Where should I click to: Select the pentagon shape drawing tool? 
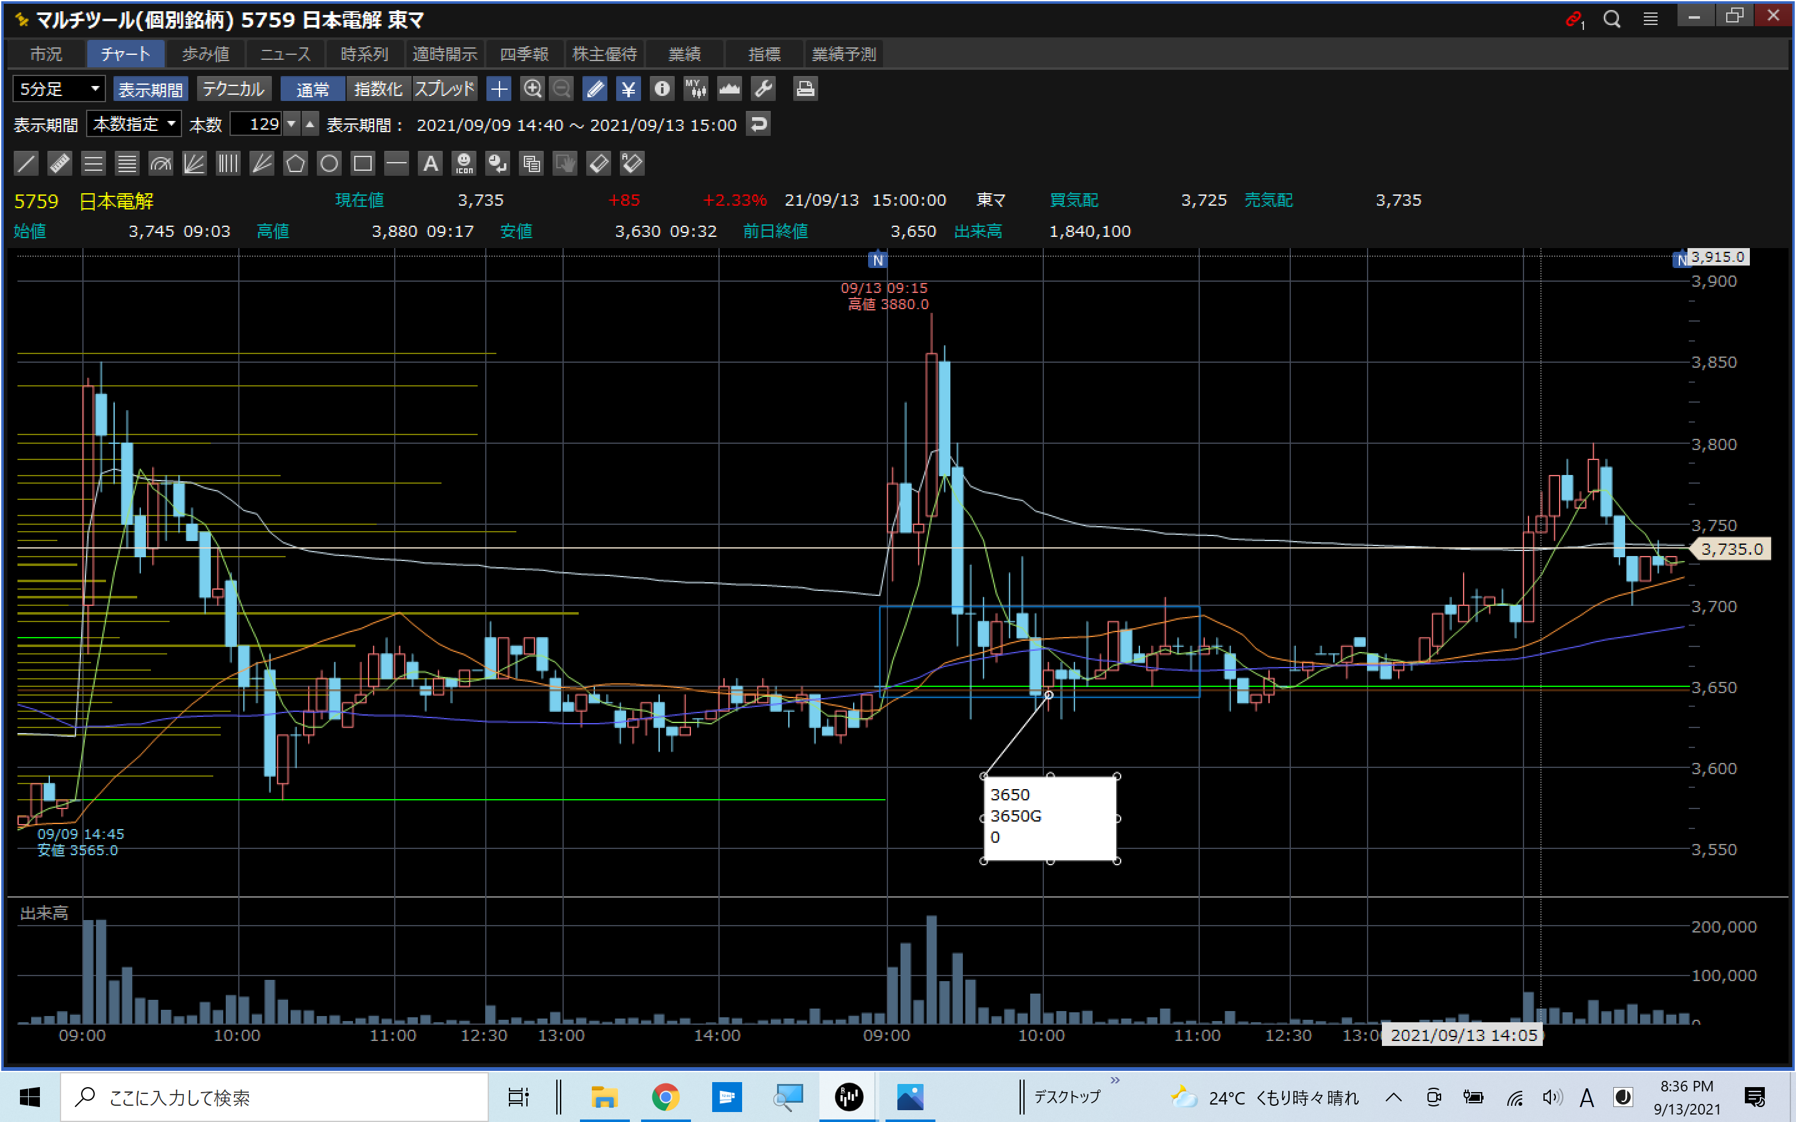click(x=296, y=163)
